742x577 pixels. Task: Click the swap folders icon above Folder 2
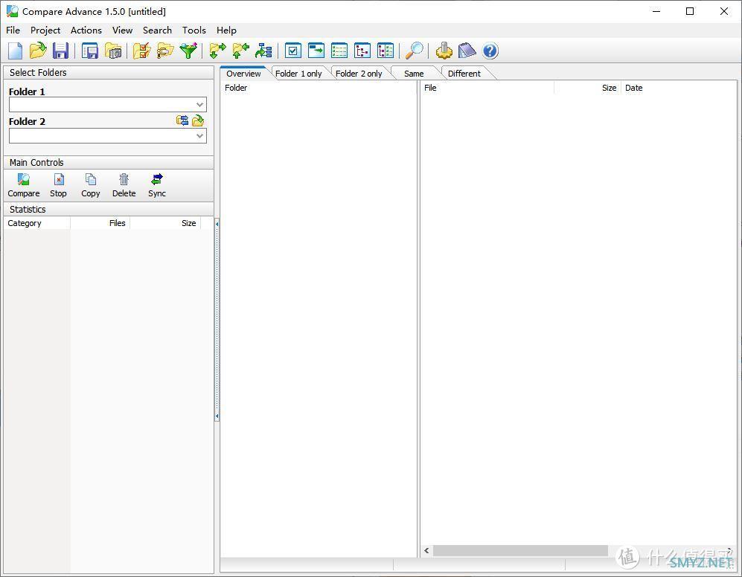point(182,120)
